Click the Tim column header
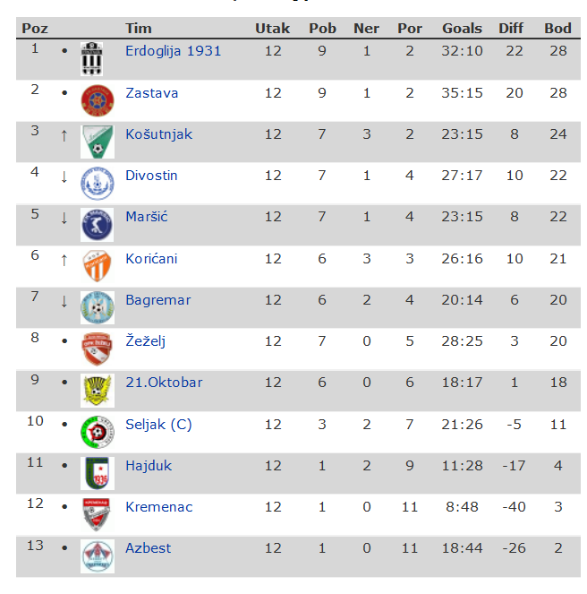 [x=139, y=29]
